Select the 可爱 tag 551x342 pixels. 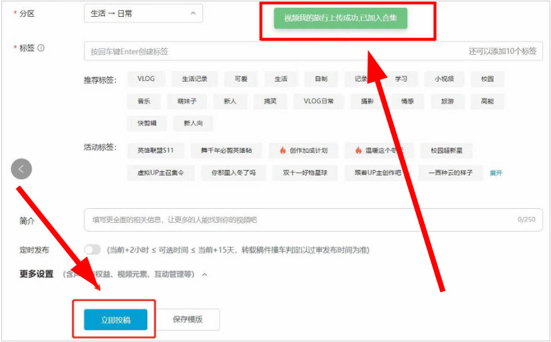(x=241, y=79)
